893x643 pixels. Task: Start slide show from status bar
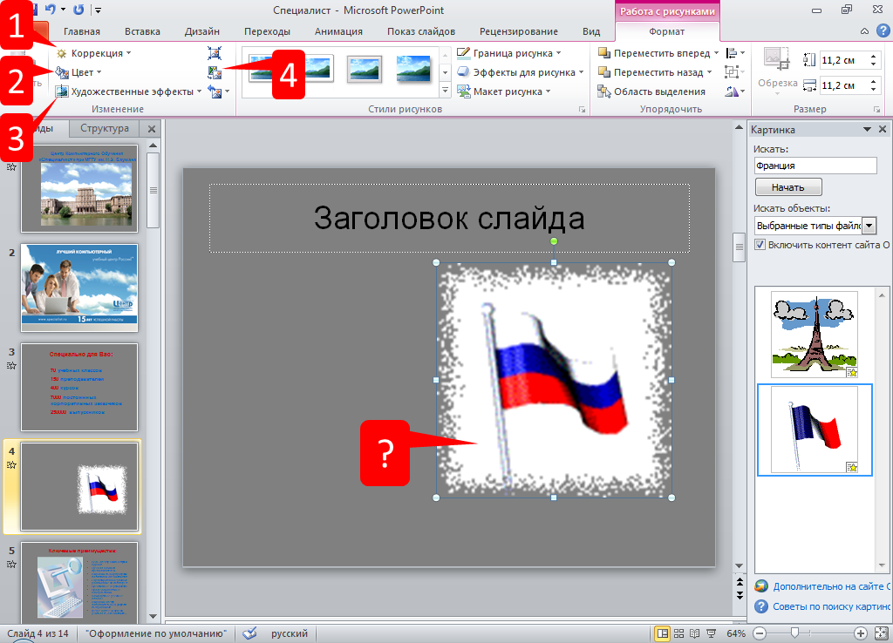click(x=710, y=633)
